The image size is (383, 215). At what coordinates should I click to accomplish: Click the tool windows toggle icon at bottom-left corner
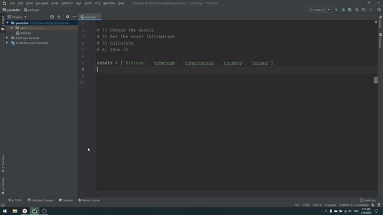click(3, 205)
